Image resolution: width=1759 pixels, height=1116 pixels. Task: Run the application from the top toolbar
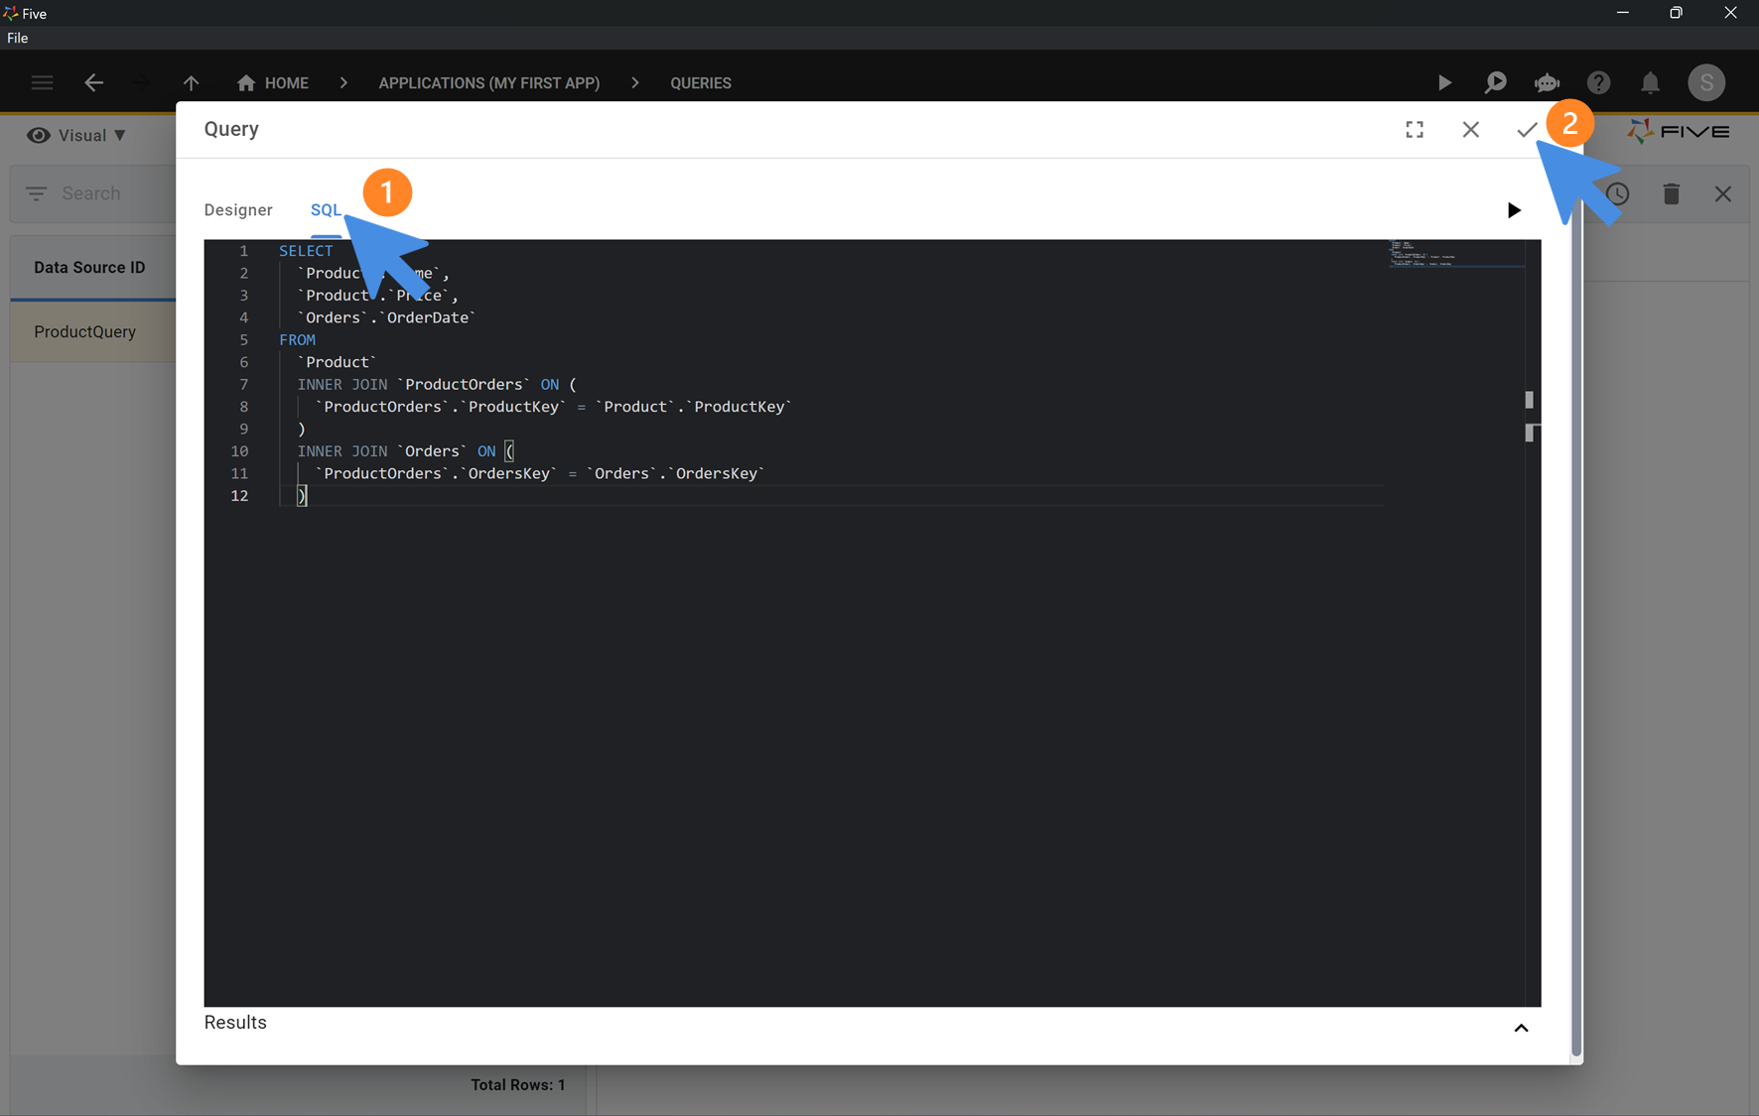[1445, 82]
